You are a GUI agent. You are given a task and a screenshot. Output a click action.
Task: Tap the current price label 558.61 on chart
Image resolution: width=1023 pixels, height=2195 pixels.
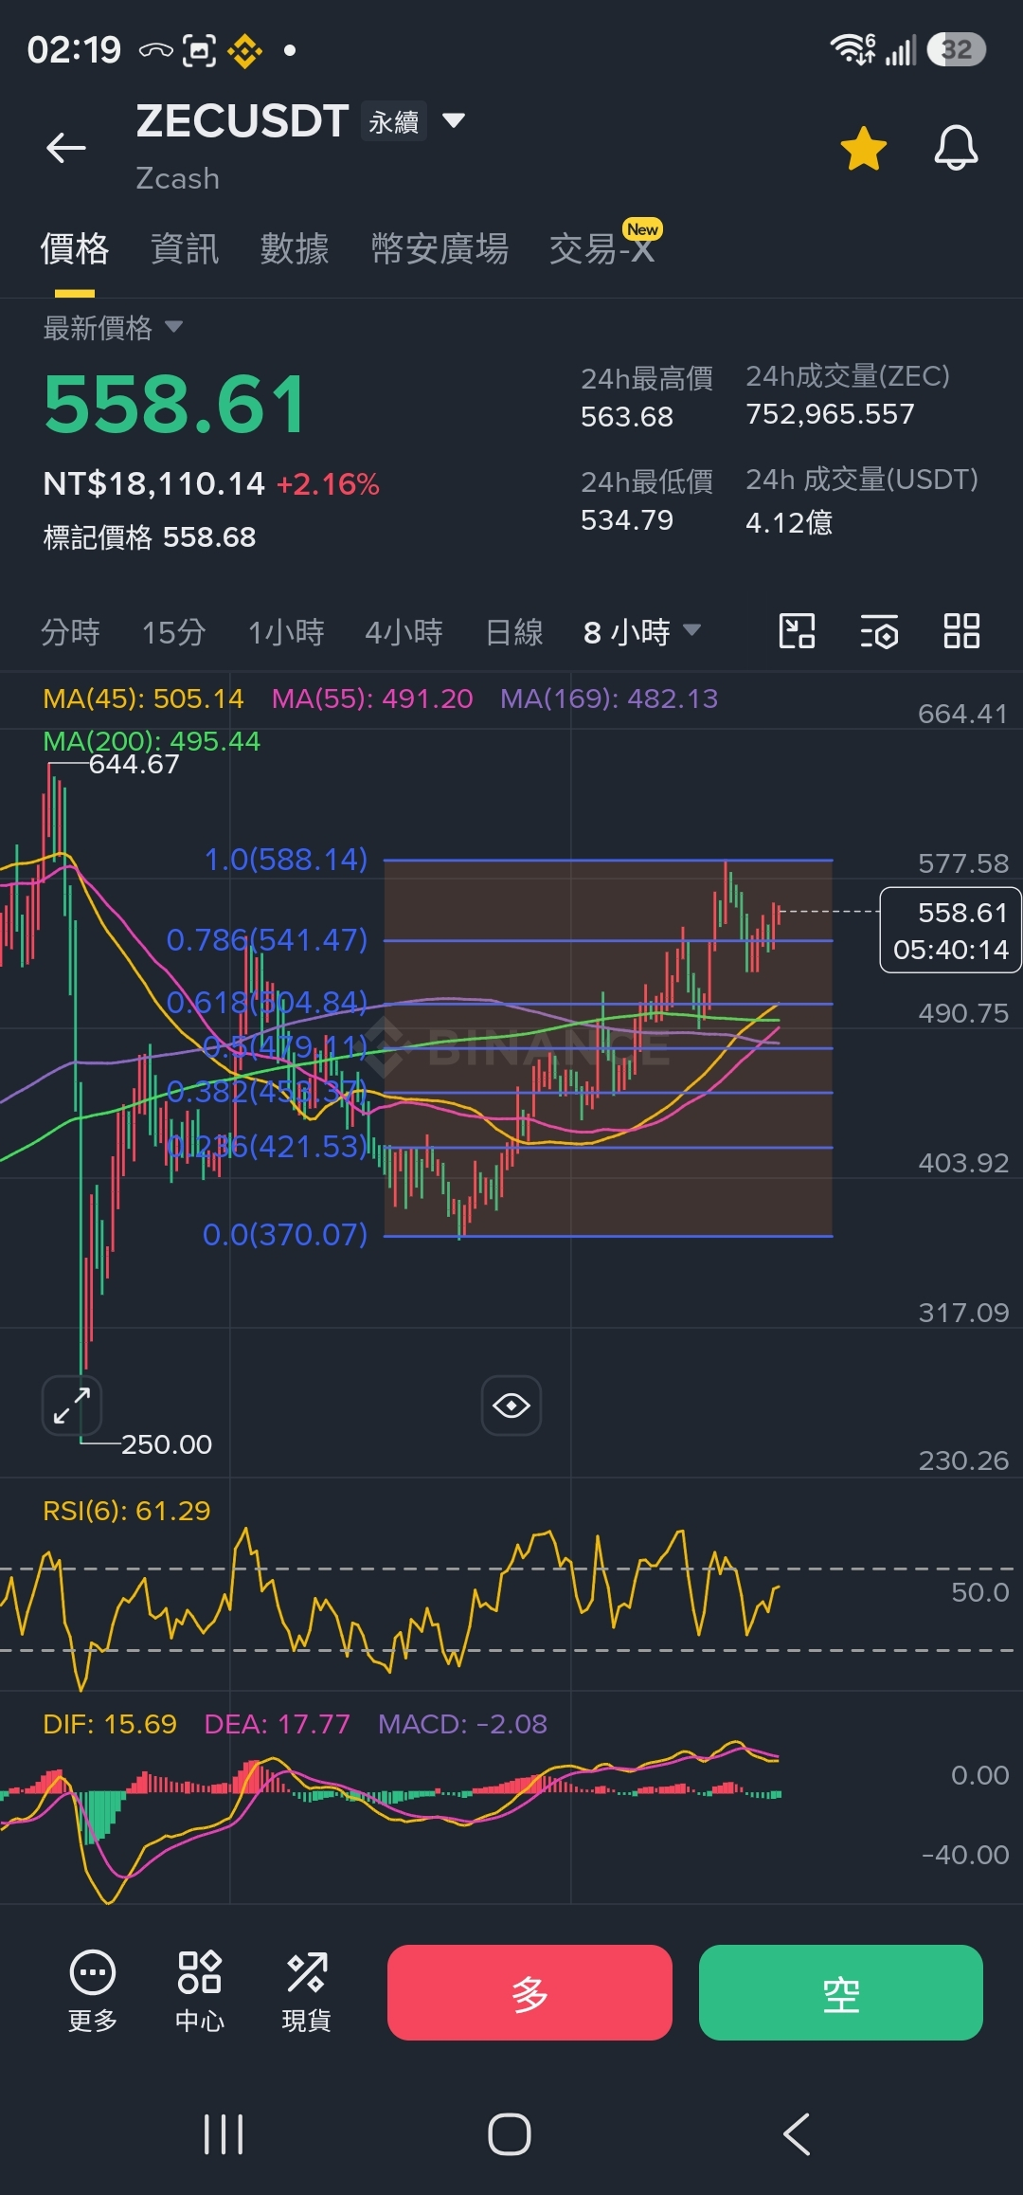point(951,930)
